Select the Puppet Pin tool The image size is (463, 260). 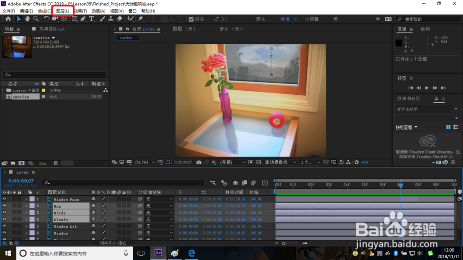141,19
